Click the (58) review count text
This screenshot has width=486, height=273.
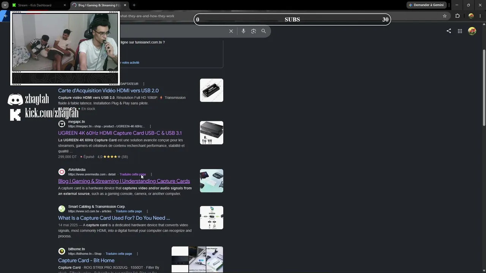[125, 157]
